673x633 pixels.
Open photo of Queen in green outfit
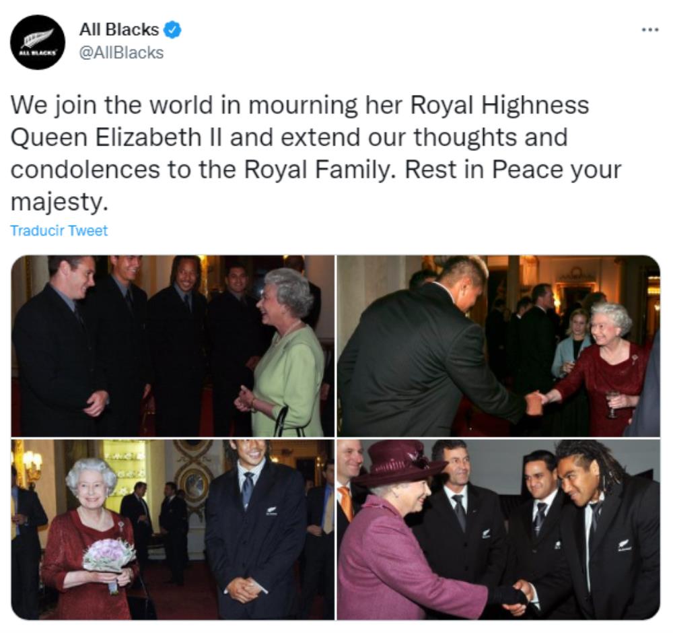tap(172, 346)
